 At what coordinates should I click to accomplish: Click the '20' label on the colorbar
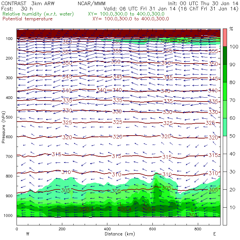(x=232, y=190)
